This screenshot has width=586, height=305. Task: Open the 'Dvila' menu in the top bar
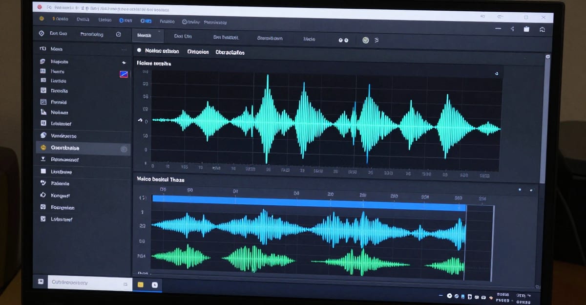point(84,20)
